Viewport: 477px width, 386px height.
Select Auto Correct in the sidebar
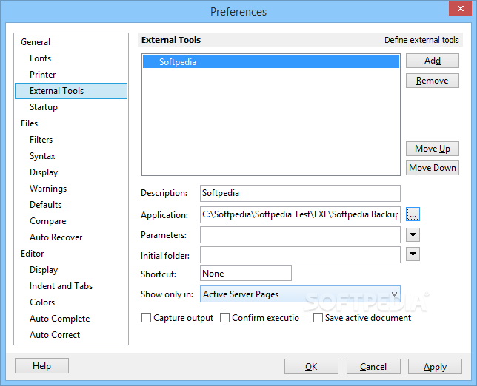click(55, 335)
